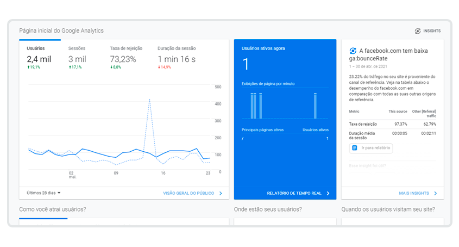Screen dimensions: 459x247
Task: Click the Como você atrai usuários? heading
Action: click(x=53, y=209)
